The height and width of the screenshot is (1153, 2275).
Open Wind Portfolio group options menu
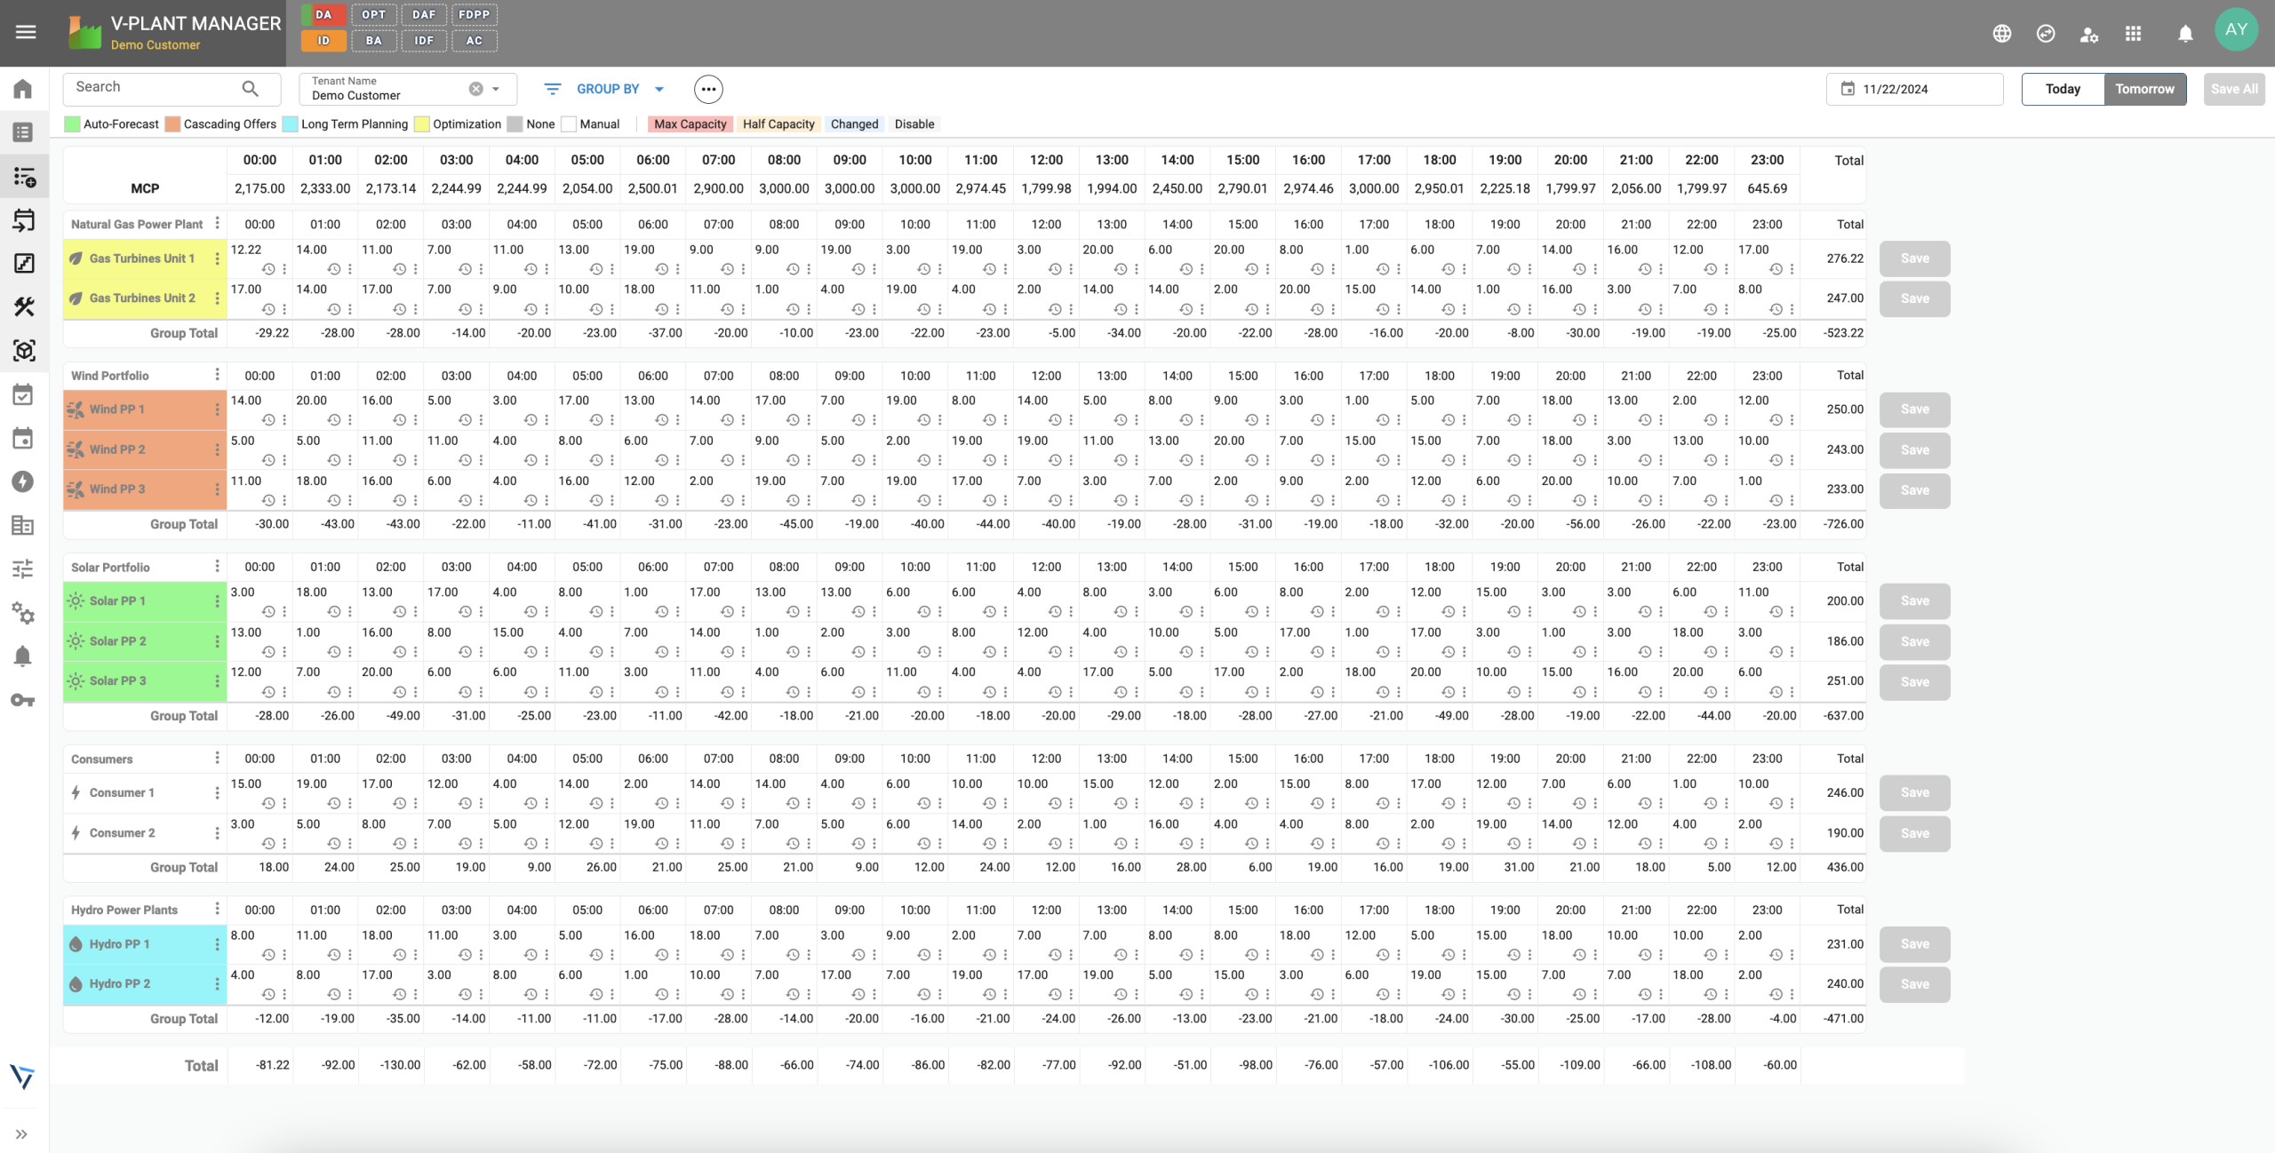217,375
